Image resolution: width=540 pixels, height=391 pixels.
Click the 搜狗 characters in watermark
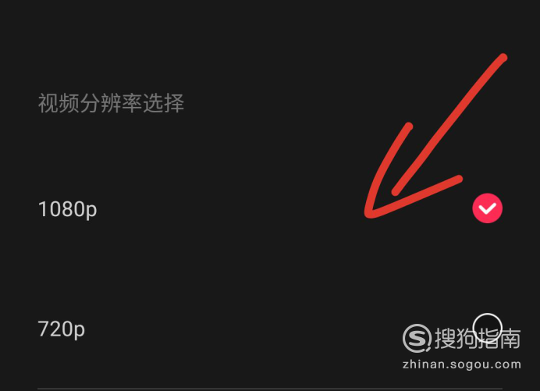click(456, 338)
